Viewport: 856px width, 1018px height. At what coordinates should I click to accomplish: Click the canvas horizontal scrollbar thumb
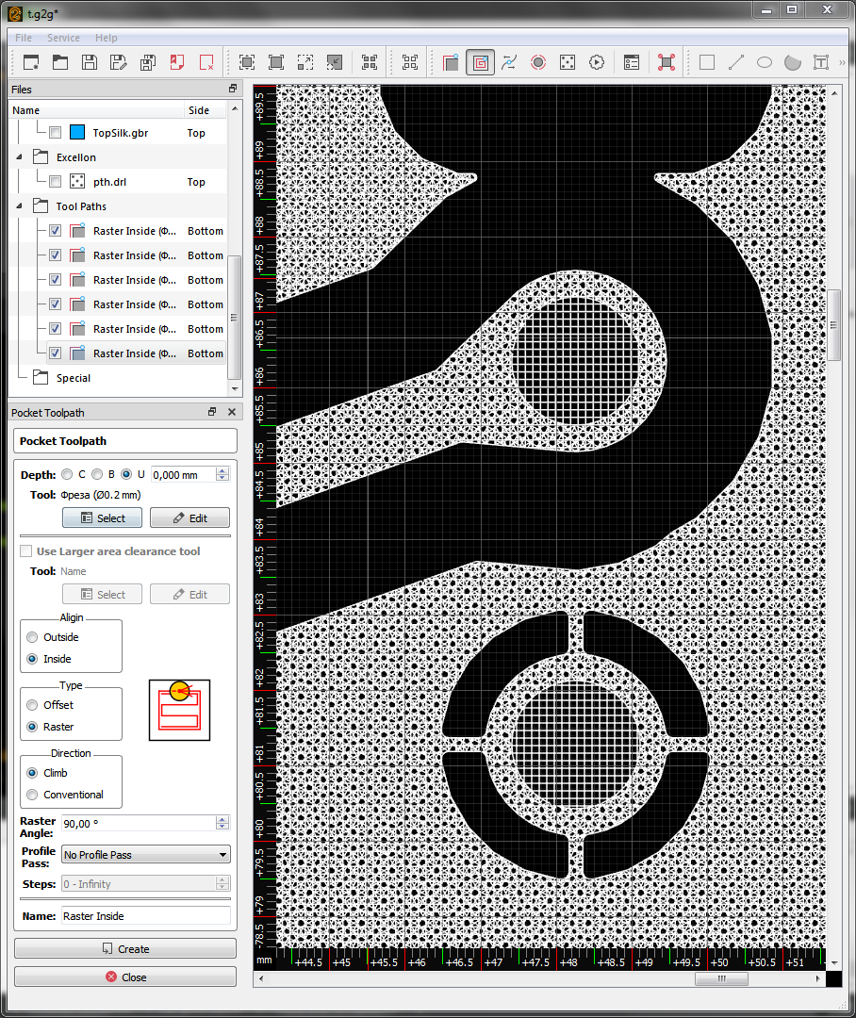click(721, 978)
